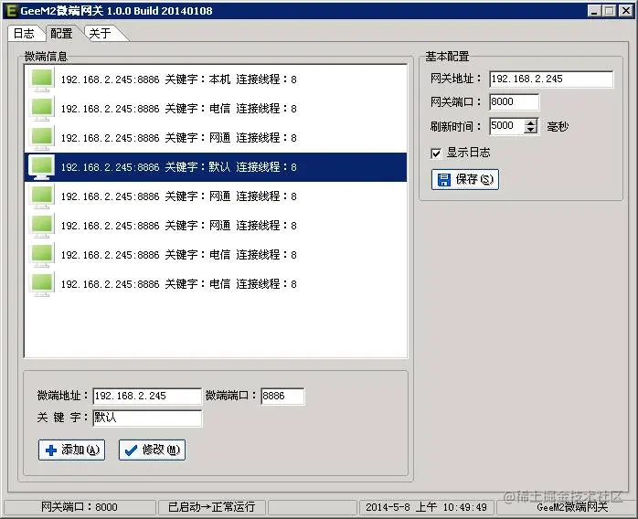Click status bar text 已启动→正常运行
638x519 pixels.
(211, 507)
